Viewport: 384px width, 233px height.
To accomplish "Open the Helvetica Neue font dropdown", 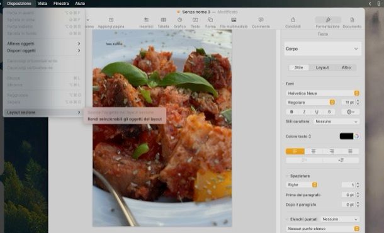I will pos(322,93).
